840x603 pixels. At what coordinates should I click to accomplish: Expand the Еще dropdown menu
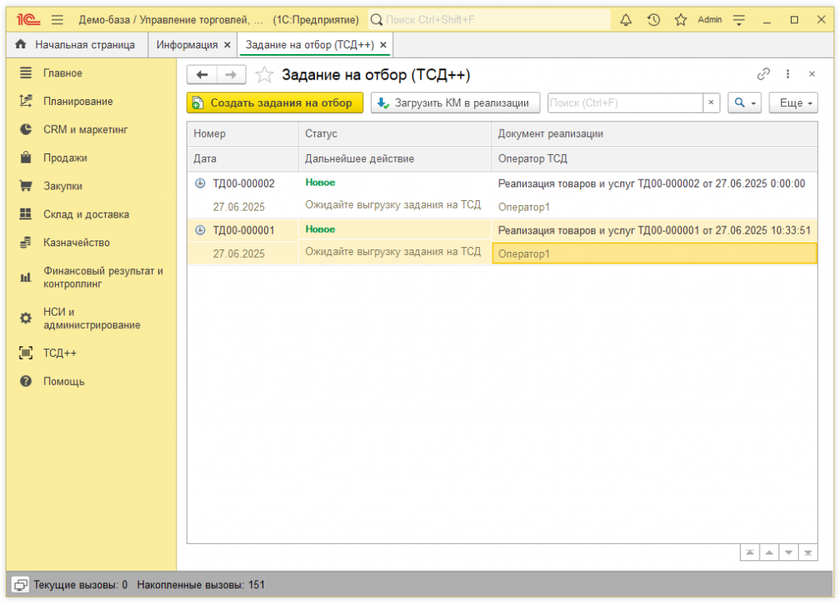pyautogui.click(x=793, y=103)
